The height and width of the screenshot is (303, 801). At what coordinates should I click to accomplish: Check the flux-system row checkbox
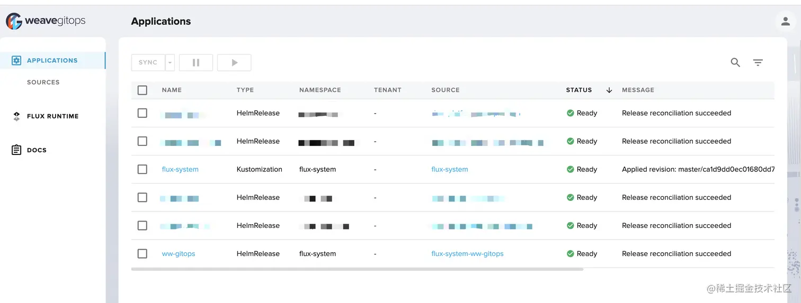coord(142,169)
